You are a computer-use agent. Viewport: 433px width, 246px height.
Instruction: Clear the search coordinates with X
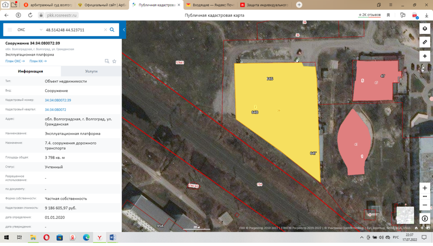click(105, 30)
